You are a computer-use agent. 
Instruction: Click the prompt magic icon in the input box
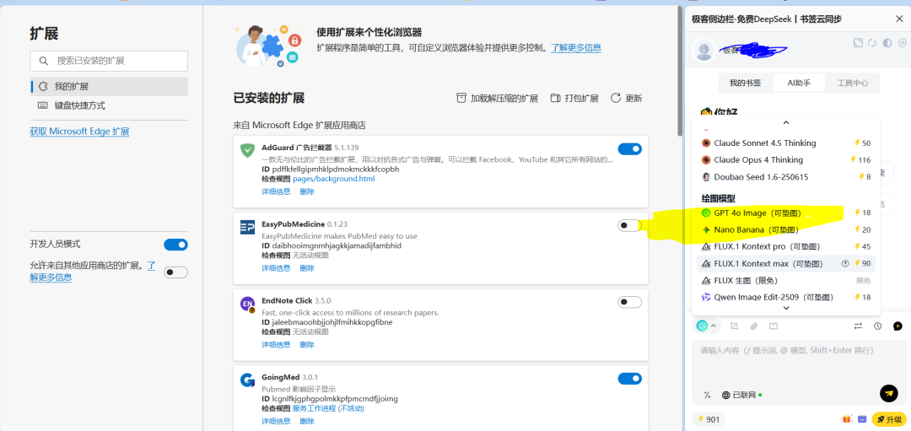coord(707,395)
